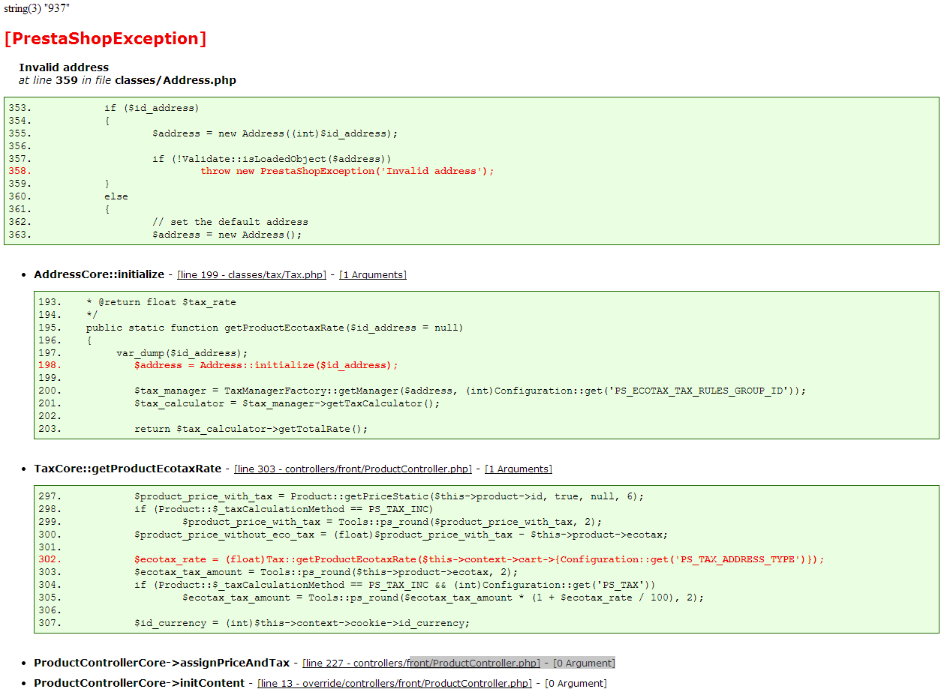Click code line 299 Tools::ps_round price with tax

392,522
